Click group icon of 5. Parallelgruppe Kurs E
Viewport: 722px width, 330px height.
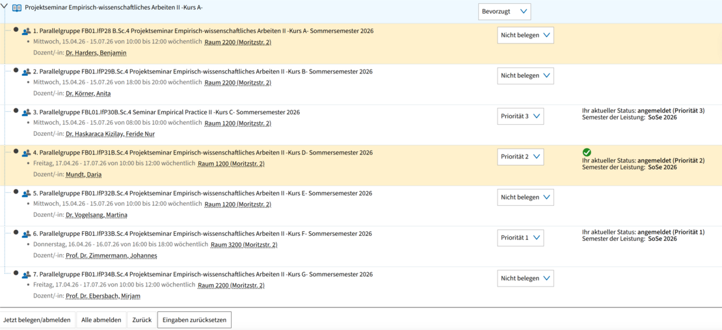coord(26,194)
